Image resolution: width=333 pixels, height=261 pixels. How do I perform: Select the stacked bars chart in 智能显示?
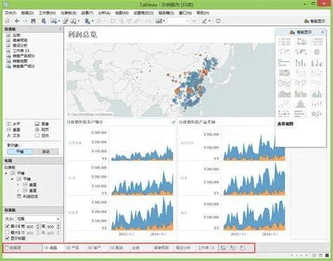pyautogui.click(x=301, y=62)
